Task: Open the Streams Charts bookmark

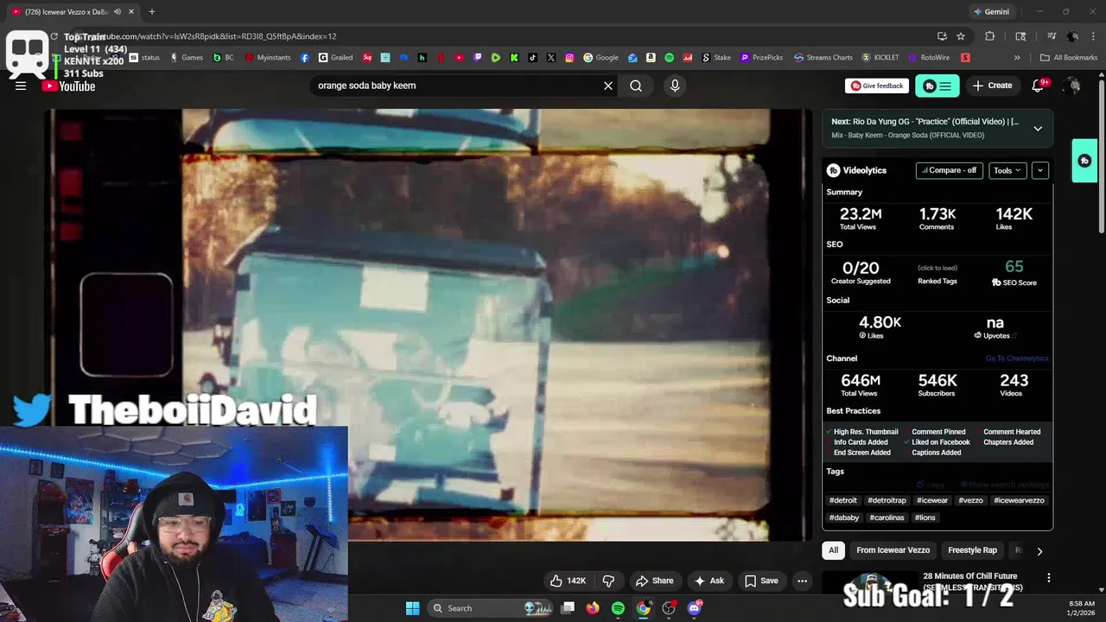Action: point(823,58)
